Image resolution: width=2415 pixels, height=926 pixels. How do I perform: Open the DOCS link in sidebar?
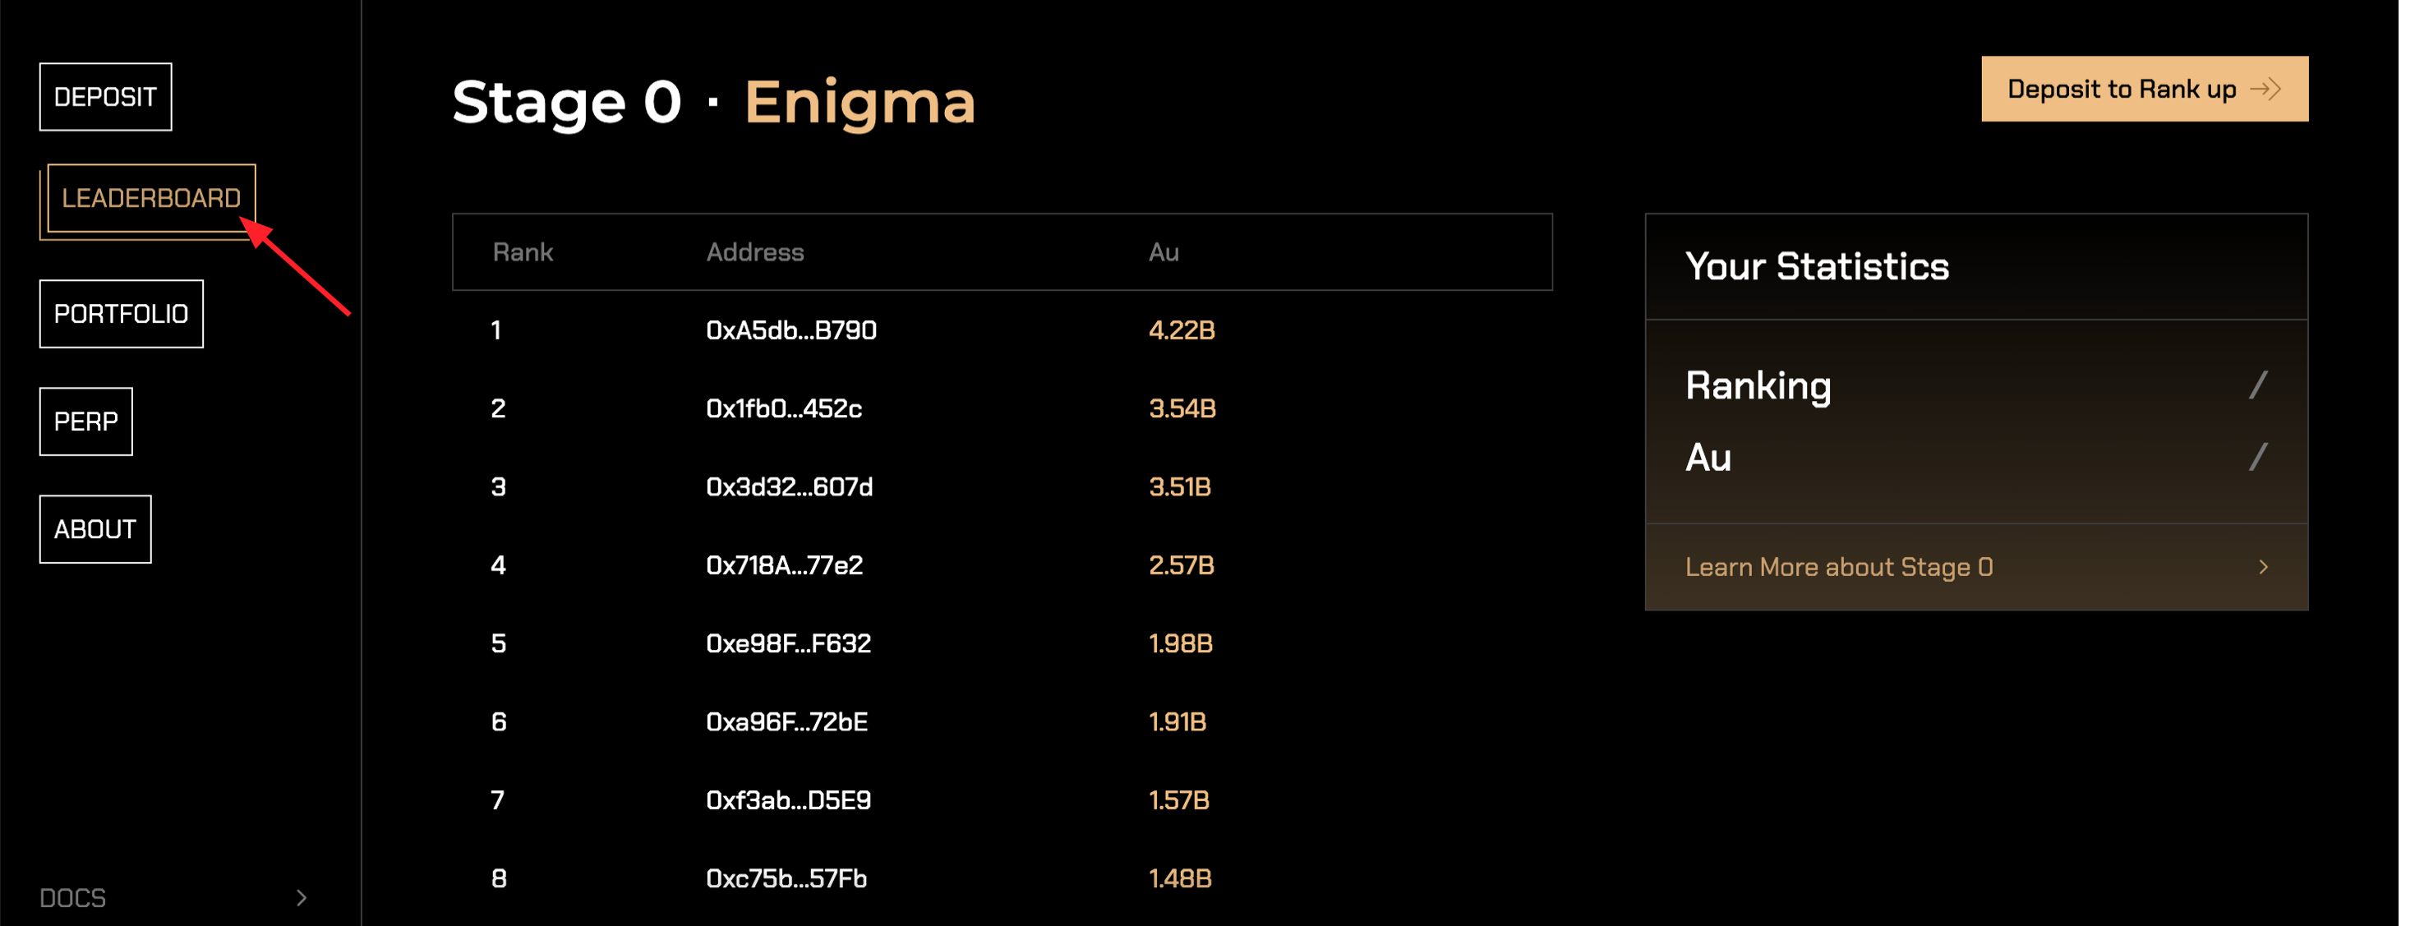click(73, 898)
